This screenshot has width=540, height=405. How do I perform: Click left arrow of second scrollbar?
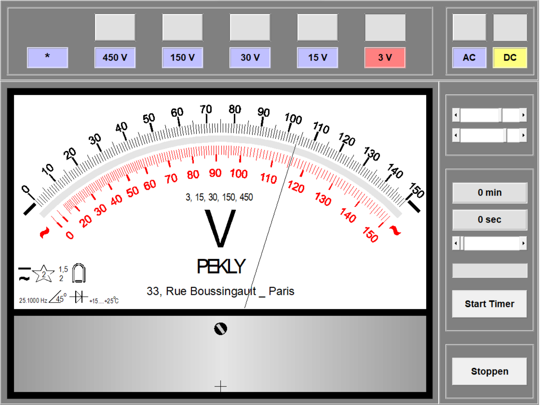pyautogui.click(x=456, y=135)
